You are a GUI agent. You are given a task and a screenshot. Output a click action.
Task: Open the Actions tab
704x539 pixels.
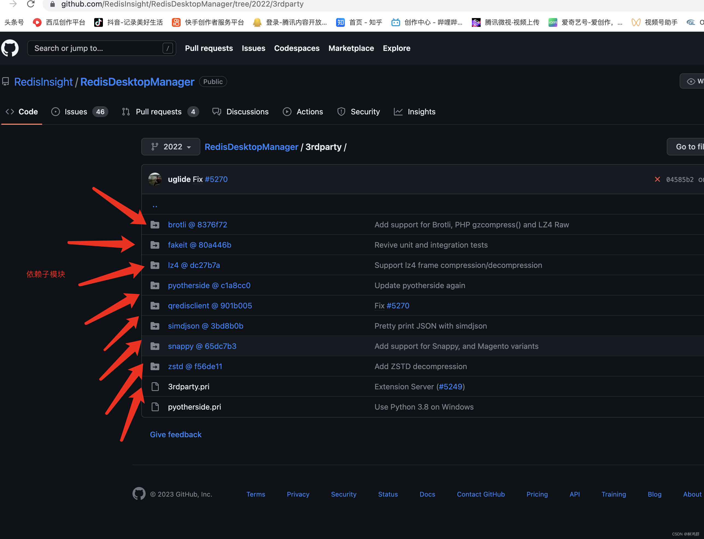[x=302, y=112]
